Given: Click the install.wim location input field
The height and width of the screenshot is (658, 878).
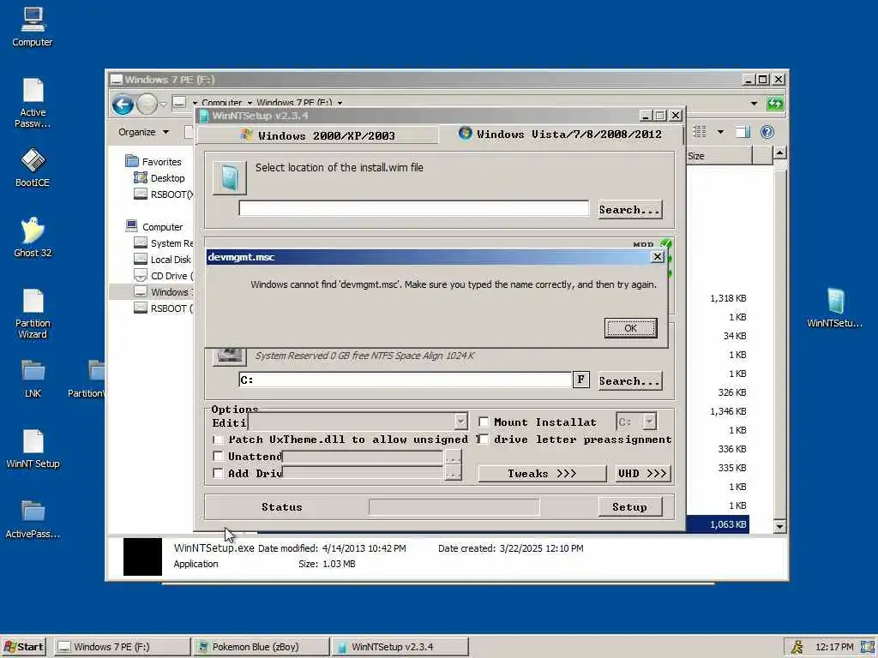Looking at the screenshot, I should click(x=414, y=208).
